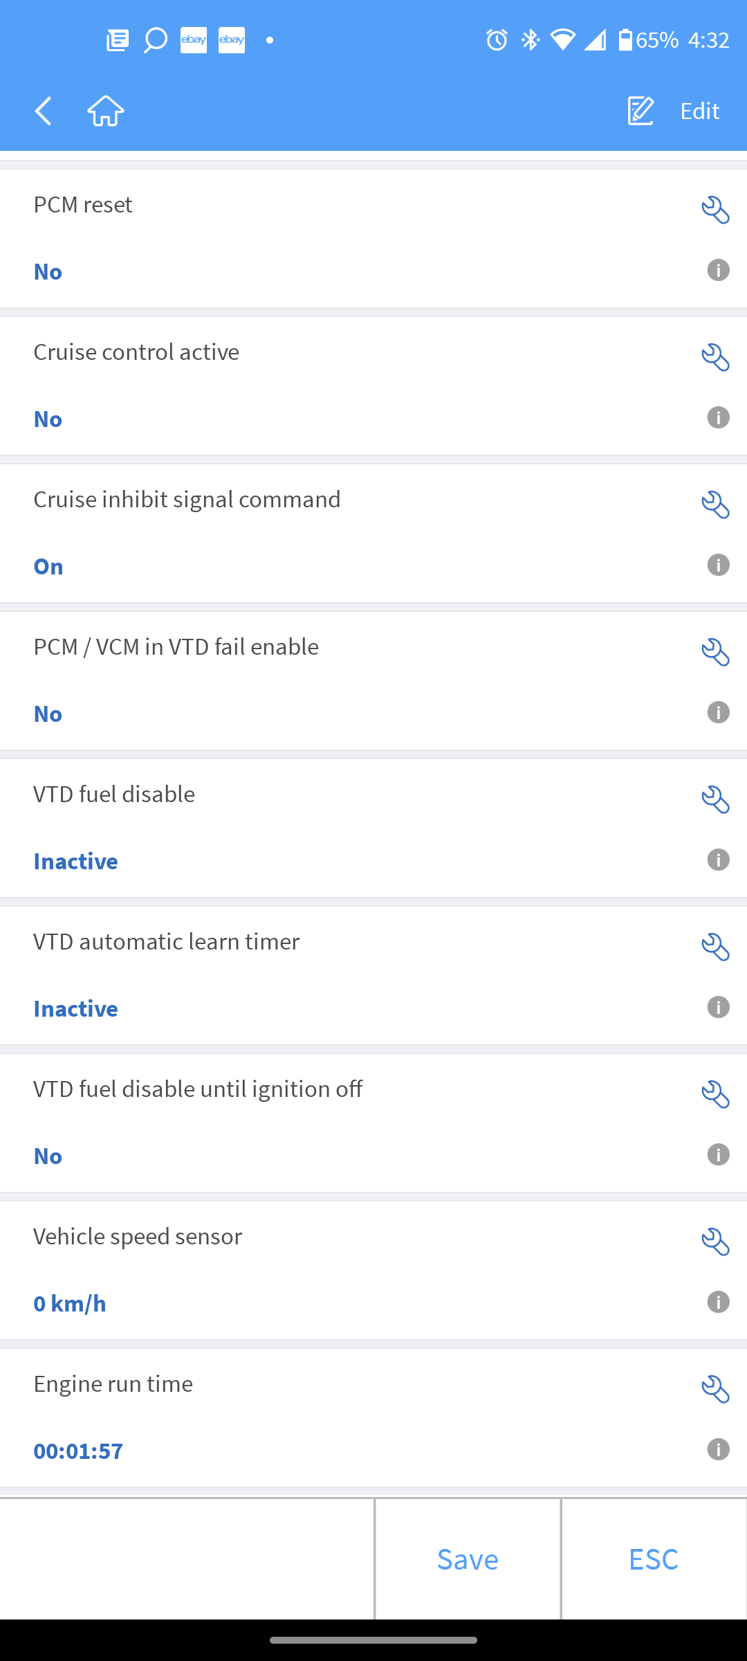The height and width of the screenshot is (1661, 747).
Task: Tap wrench icon beside VTD fuel disable
Action: coord(715,799)
